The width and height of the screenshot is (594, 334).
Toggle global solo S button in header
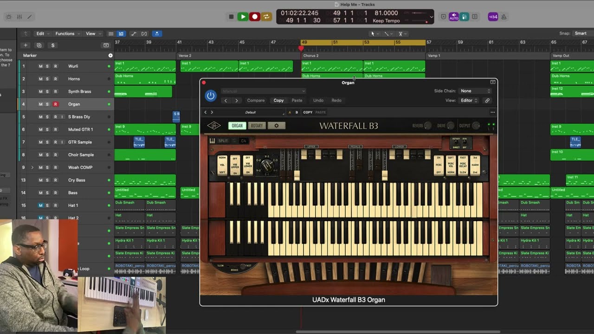[x=53, y=45]
